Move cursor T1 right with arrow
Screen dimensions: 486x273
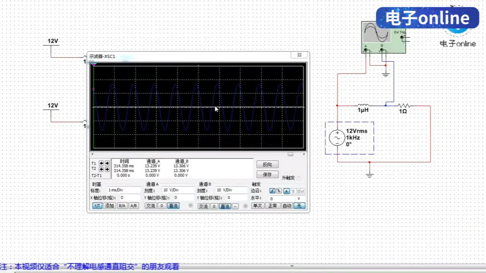[x=107, y=163]
